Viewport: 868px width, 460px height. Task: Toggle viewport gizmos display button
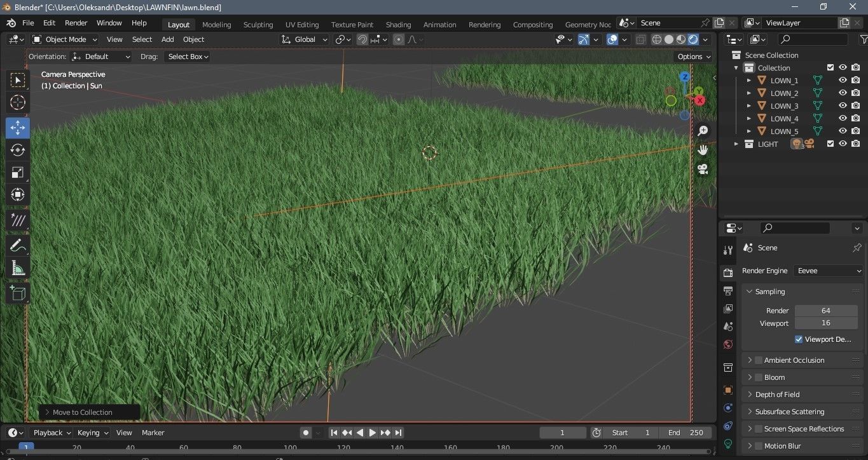(583, 39)
